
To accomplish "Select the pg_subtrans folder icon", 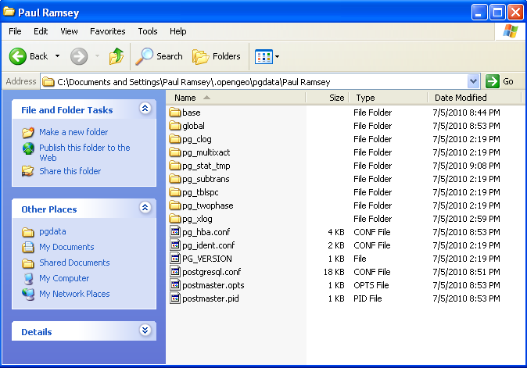I will point(175,179).
